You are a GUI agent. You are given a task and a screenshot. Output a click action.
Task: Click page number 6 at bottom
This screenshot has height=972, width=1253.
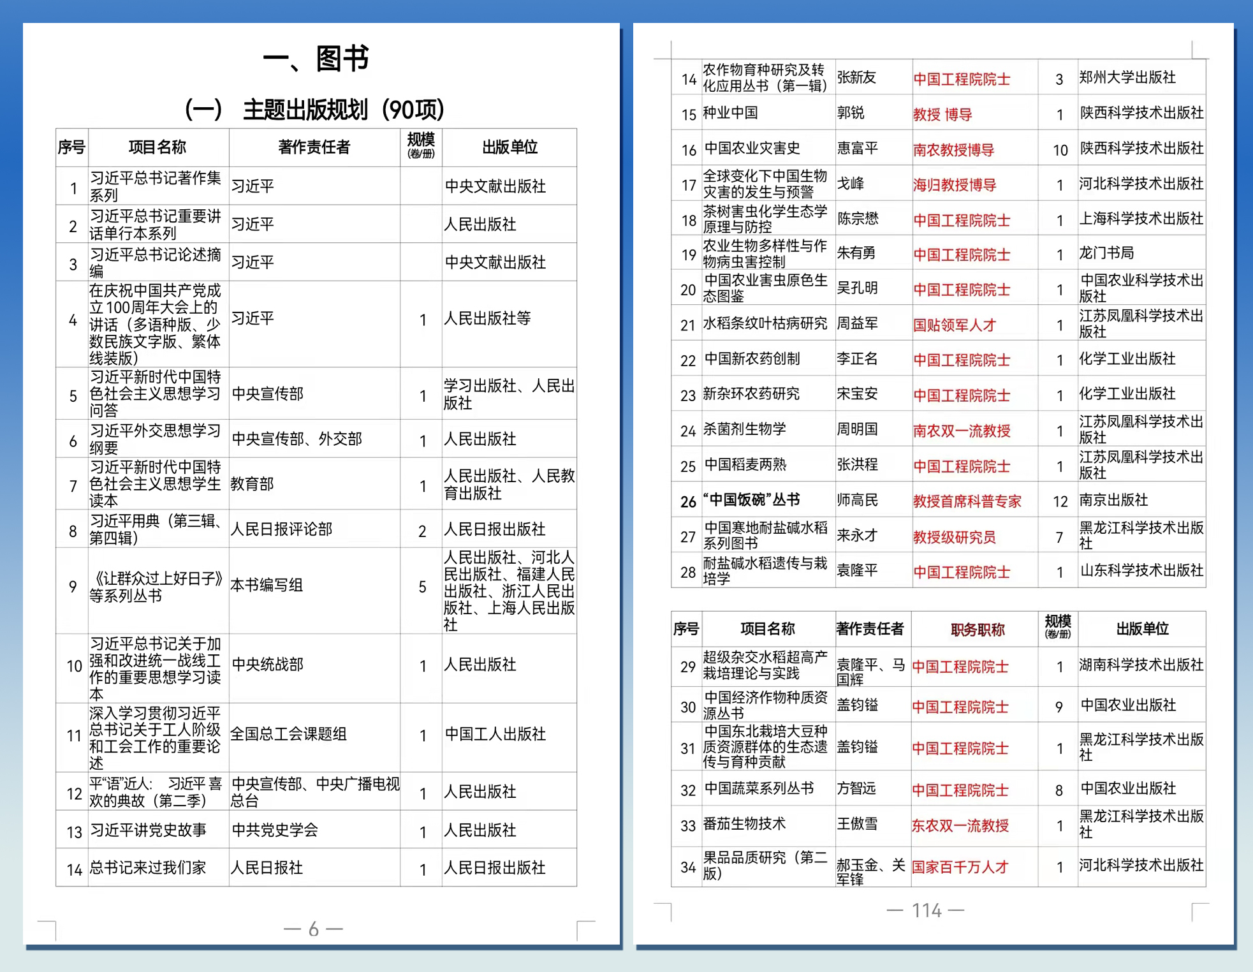[313, 929]
